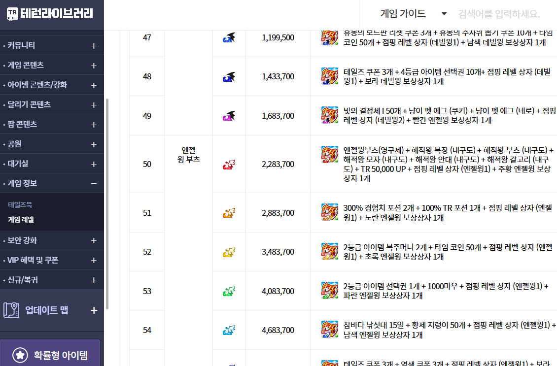Click experience value 4,683,700
The width and height of the screenshot is (557, 366).
point(278,331)
